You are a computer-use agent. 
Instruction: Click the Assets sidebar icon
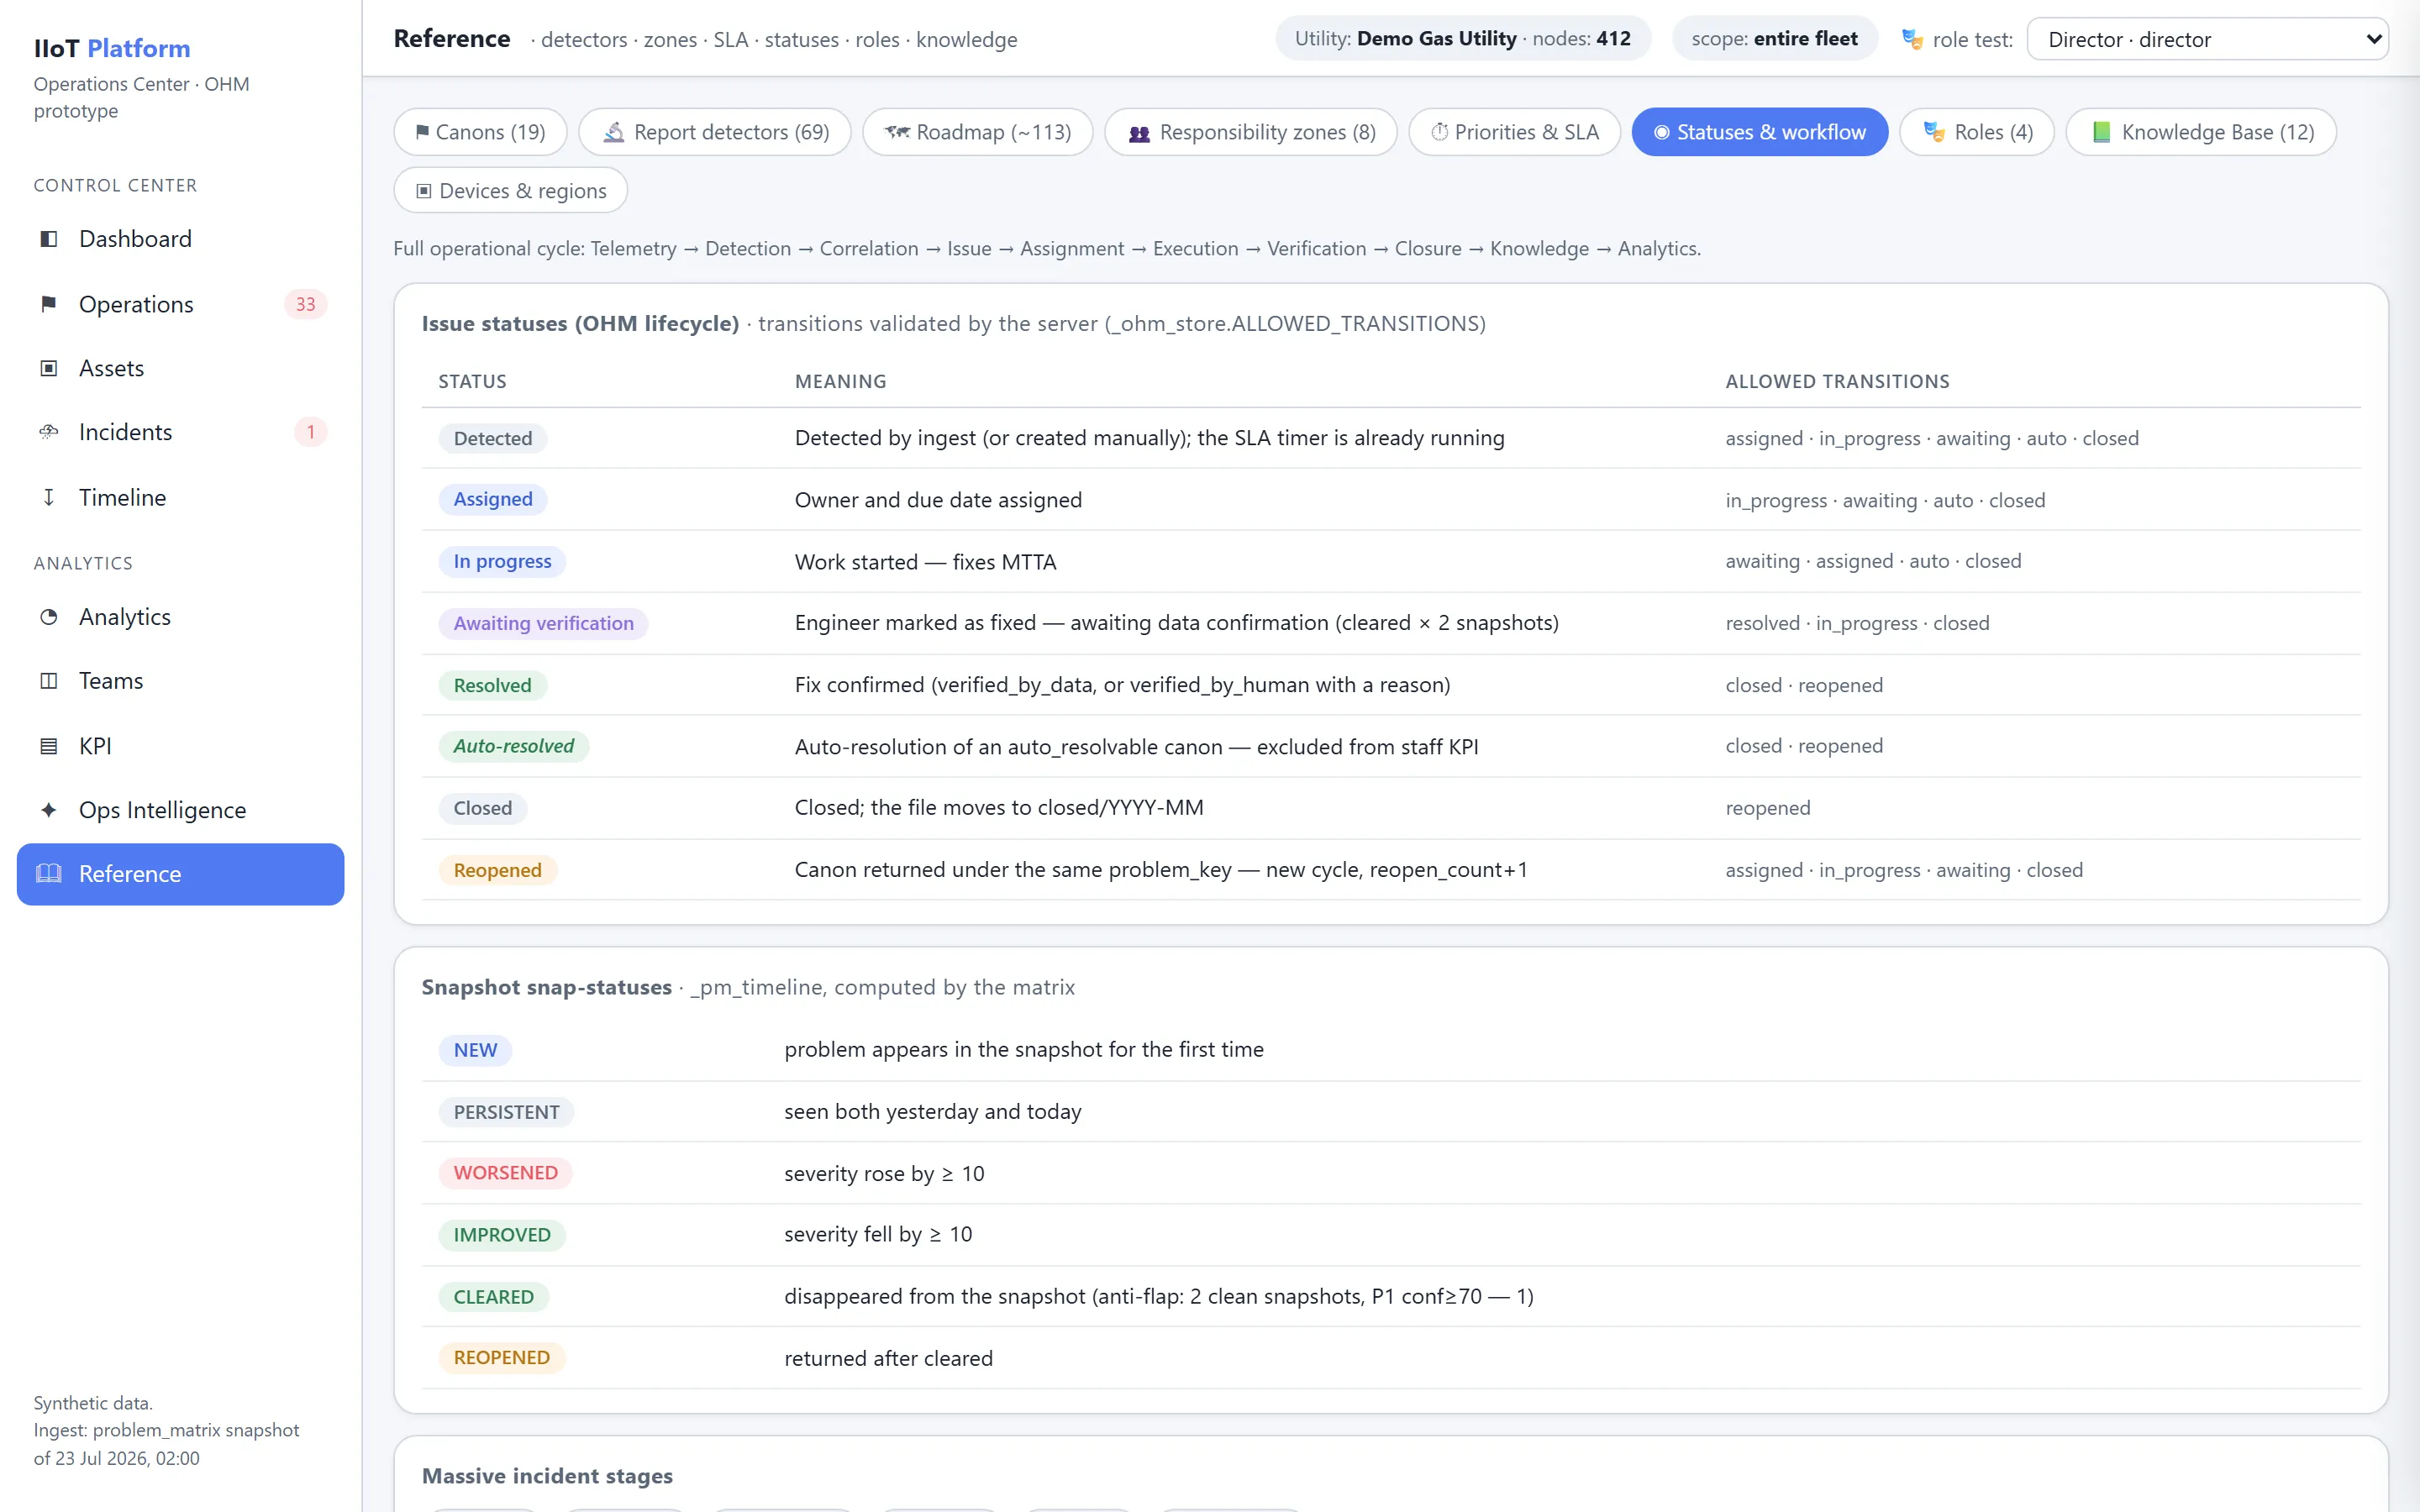tap(48, 368)
